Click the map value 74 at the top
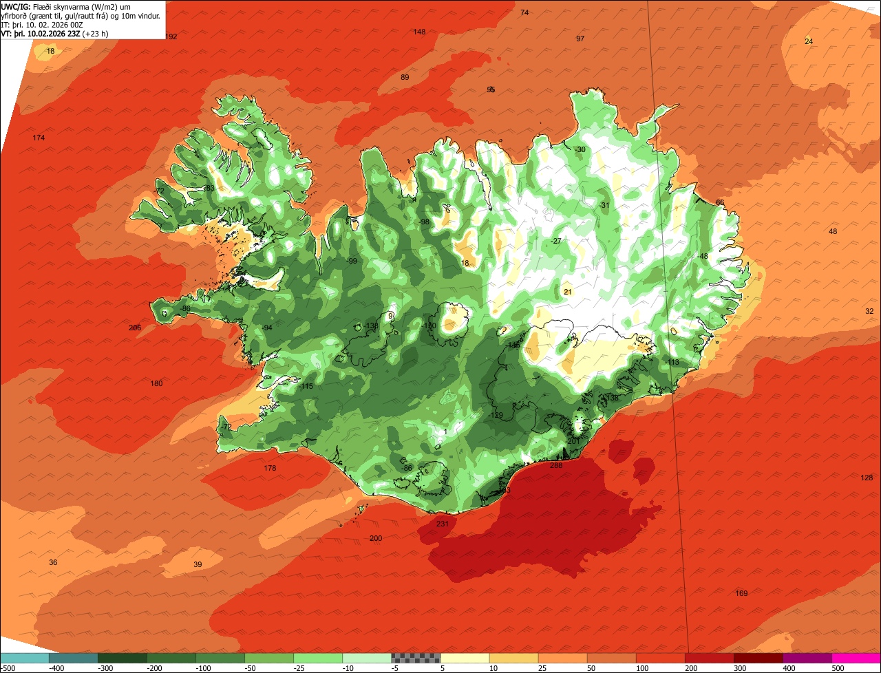The height and width of the screenshot is (673, 881). [524, 12]
